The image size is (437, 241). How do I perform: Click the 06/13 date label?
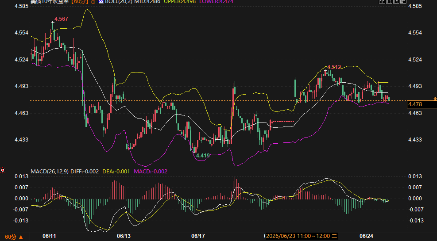pyautogui.click(x=124, y=236)
